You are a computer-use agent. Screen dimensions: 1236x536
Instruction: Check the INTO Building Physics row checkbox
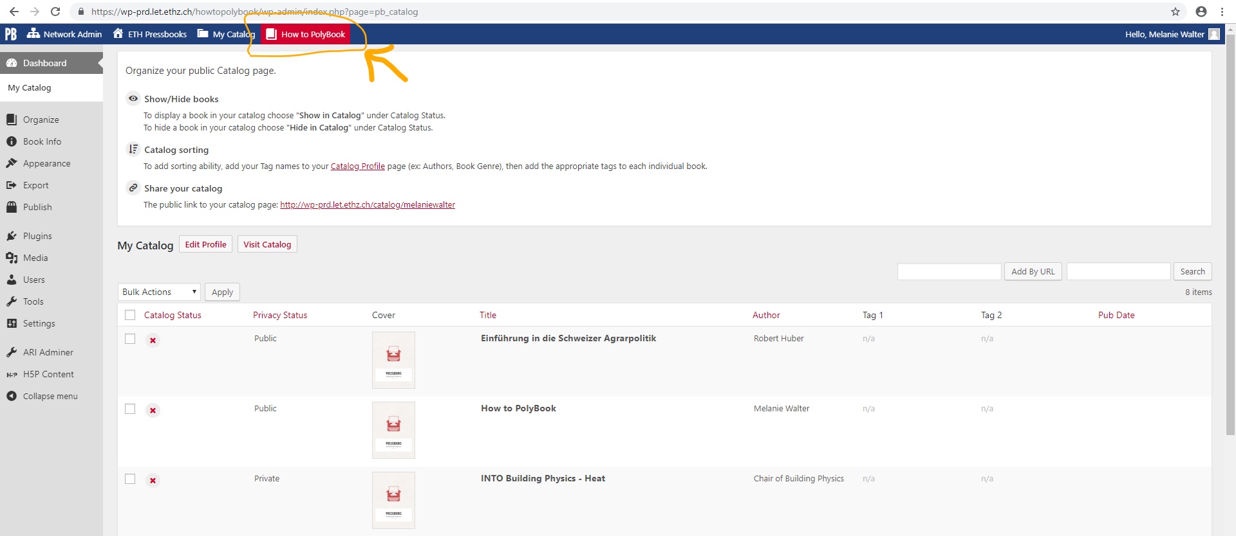(130, 479)
